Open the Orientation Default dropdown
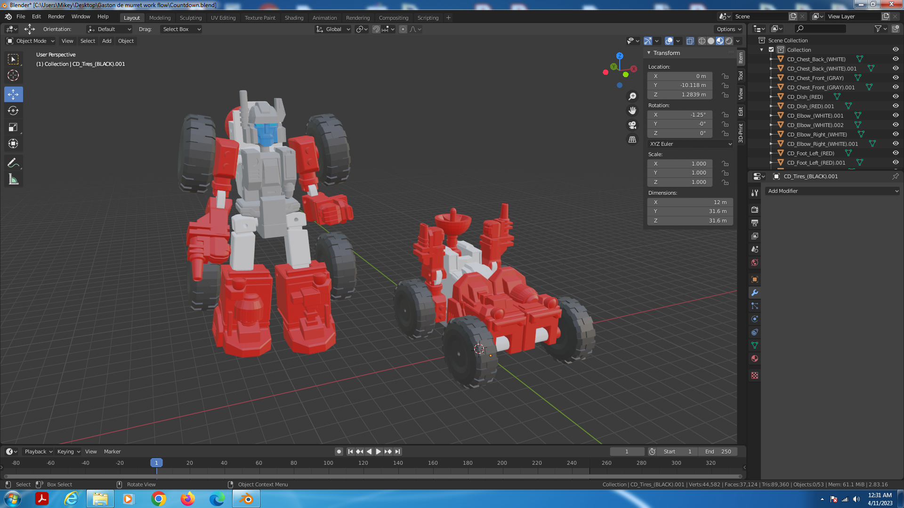 [110, 29]
